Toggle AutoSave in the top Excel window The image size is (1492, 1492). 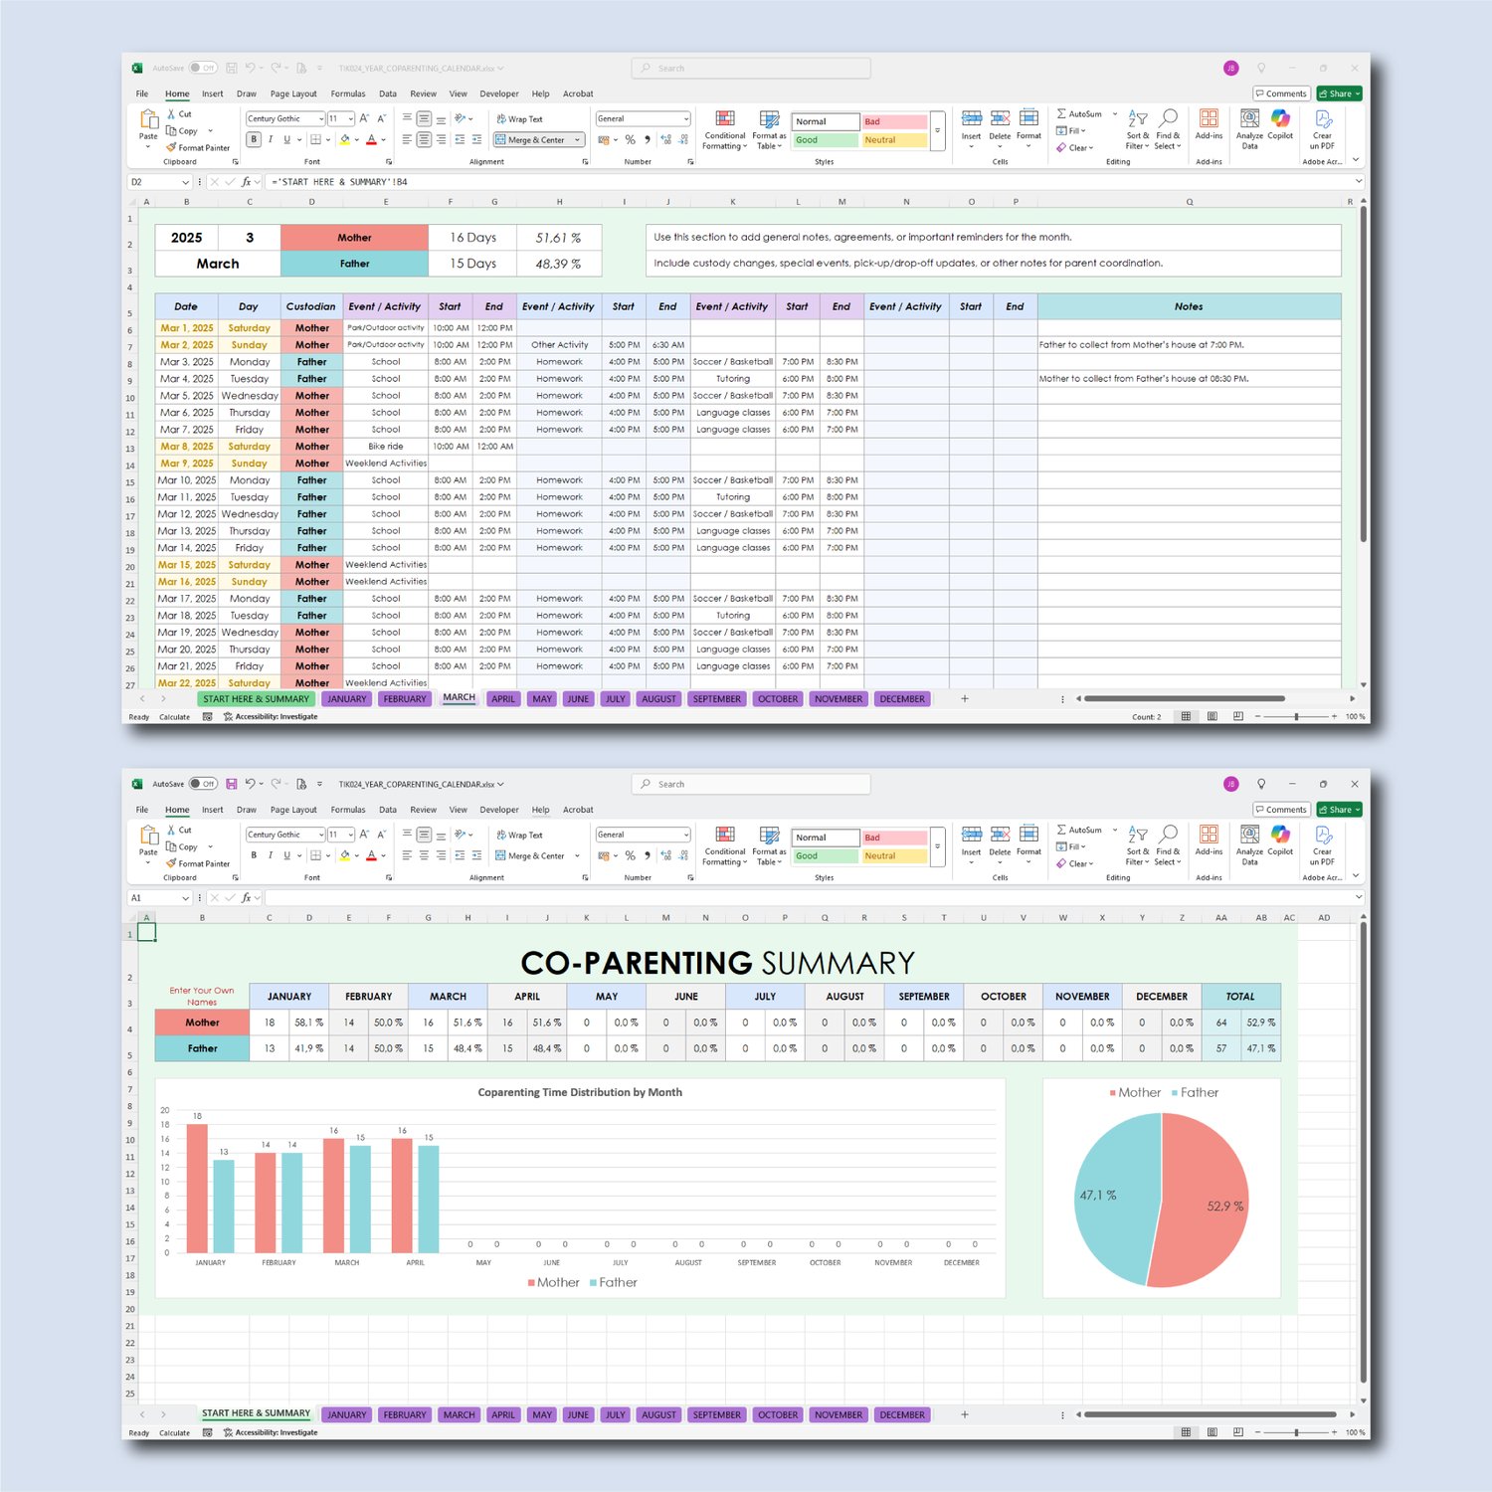tap(203, 69)
